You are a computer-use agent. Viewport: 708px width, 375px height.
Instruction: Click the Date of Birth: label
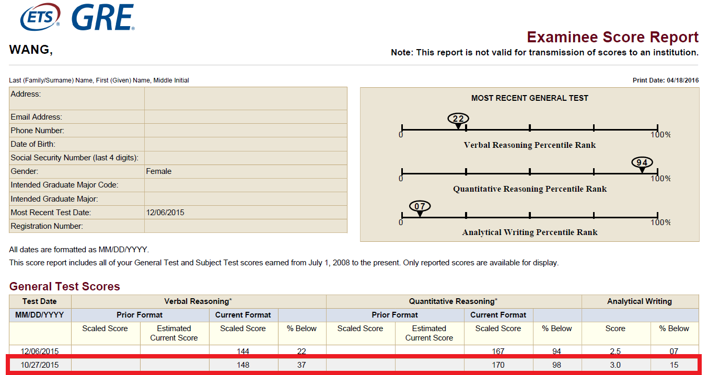tap(33, 144)
